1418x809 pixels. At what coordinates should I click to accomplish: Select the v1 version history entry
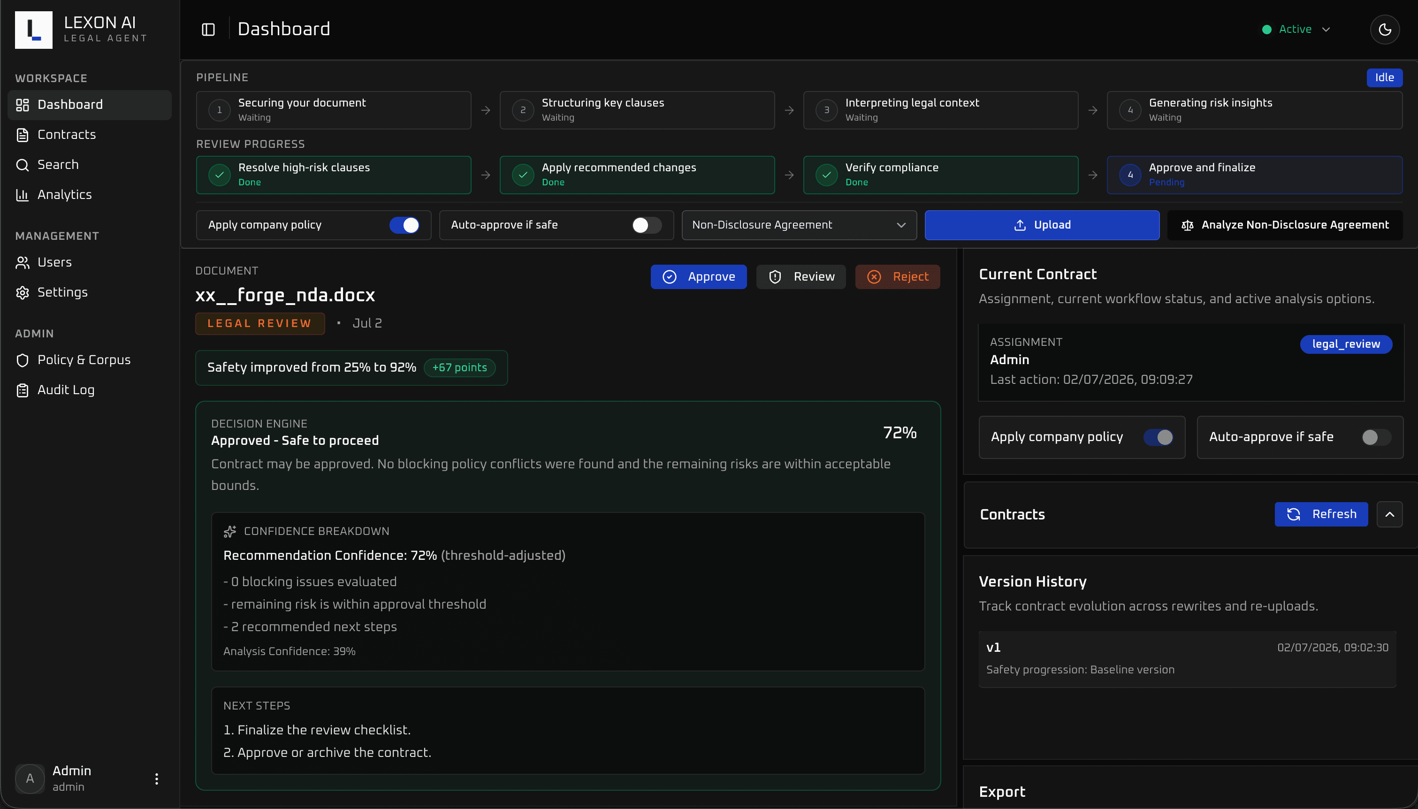point(1187,659)
